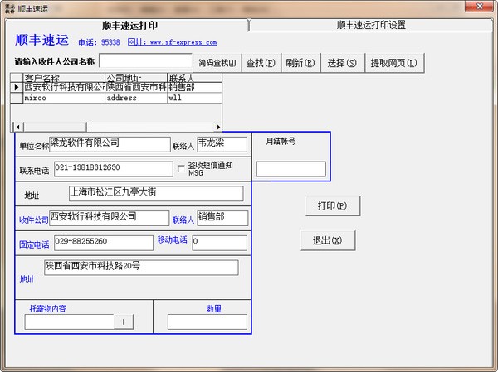Click the row selector arrow of first grid row
Viewport: 498px width, 372px height.
click(x=17, y=87)
